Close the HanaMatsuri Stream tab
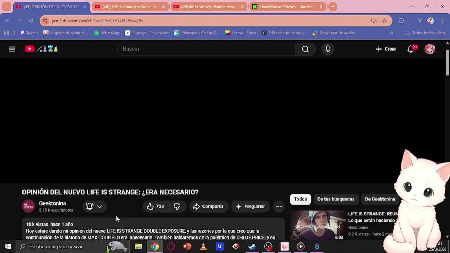The height and width of the screenshot is (253, 450). (x=321, y=7)
